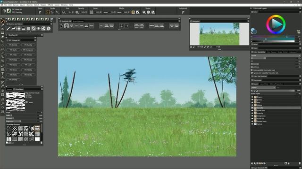Image resolution: width=302 pixels, height=169 pixels.
Task: Hide the distant trees layer
Action: pyautogui.click(x=252, y=121)
